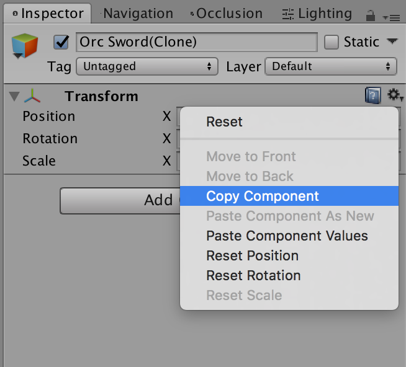Open the Transform help reference icon
Image resolution: width=406 pixels, height=367 pixels.
(x=372, y=95)
